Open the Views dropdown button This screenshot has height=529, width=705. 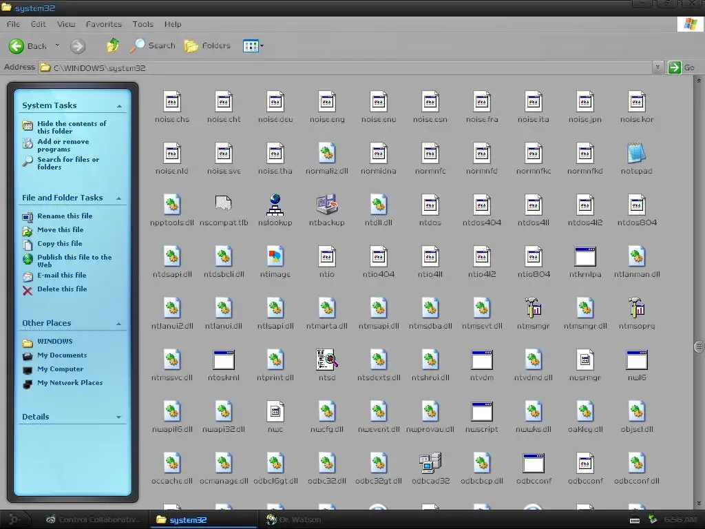click(253, 45)
